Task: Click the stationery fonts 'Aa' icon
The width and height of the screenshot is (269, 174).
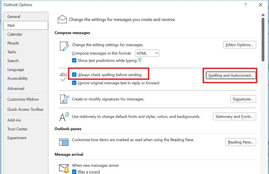Action: [x=64, y=117]
